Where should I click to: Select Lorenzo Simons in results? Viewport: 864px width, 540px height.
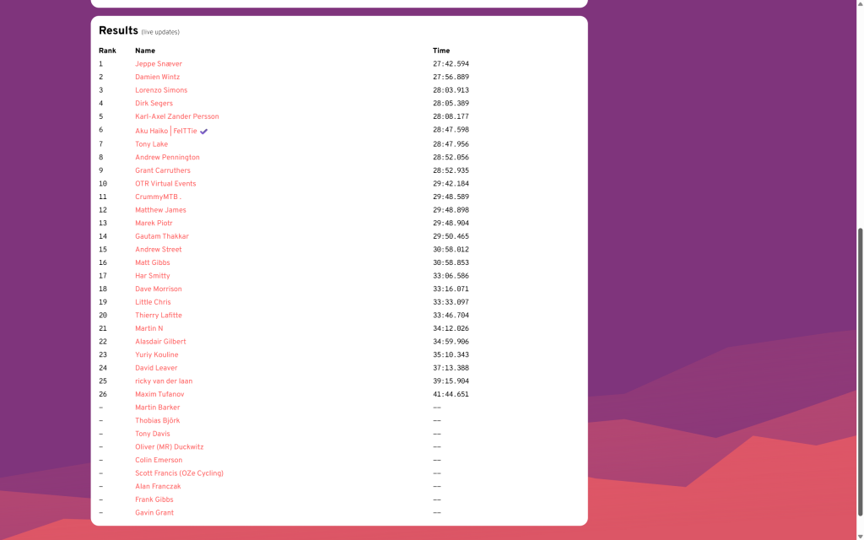point(161,90)
